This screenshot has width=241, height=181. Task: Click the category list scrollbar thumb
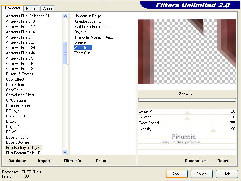point(65,53)
